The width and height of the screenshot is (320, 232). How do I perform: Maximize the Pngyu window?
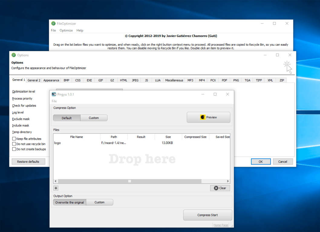coord(215,94)
